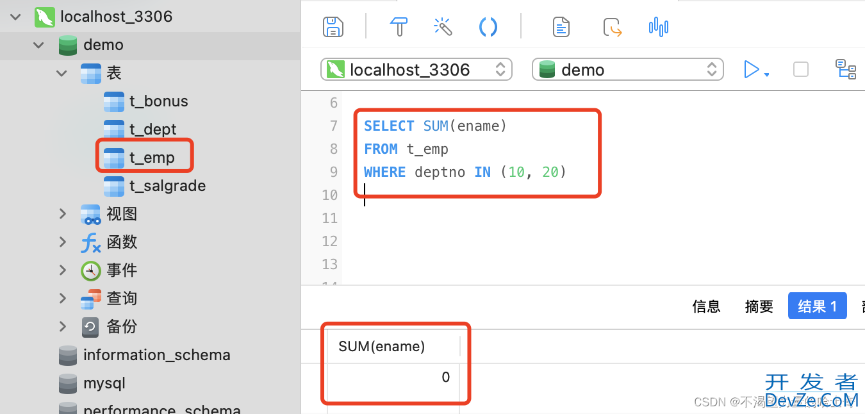Switch to the 信息 tab
The width and height of the screenshot is (865, 414).
707,306
